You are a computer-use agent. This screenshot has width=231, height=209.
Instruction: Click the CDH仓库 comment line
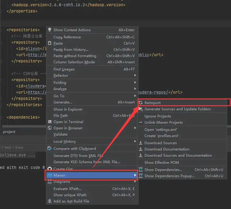coord(29,73)
